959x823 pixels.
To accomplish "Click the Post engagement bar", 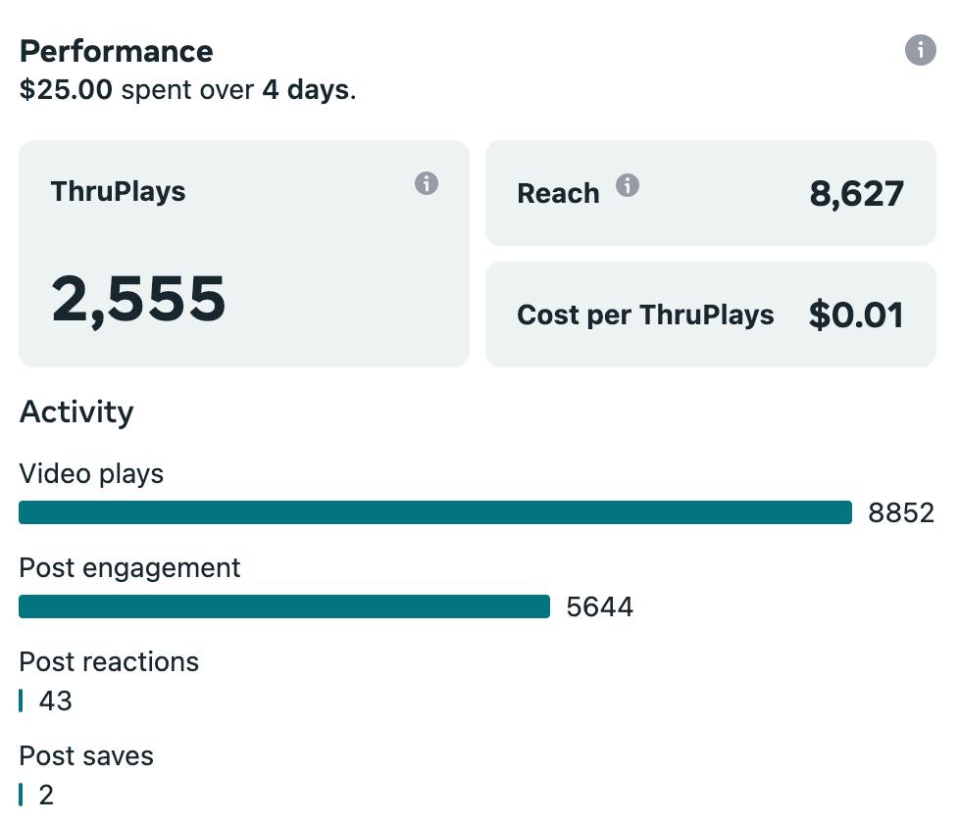I will click(x=283, y=606).
